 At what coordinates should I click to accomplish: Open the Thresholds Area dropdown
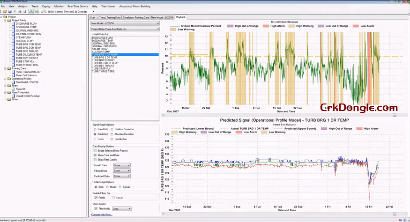click(x=123, y=209)
